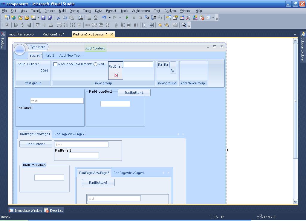Screen dimensions: 306x221
Task: Click the Copy toolbar icon
Action: [65, 18]
